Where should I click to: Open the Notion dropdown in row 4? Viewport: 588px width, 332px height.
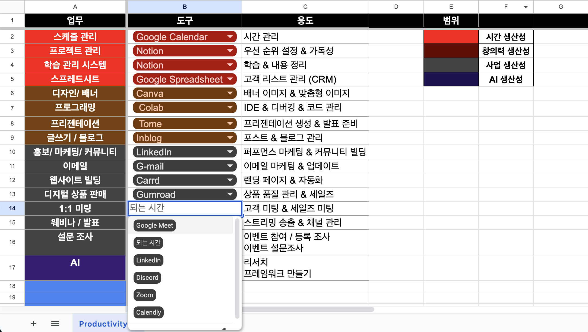click(x=185, y=65)
